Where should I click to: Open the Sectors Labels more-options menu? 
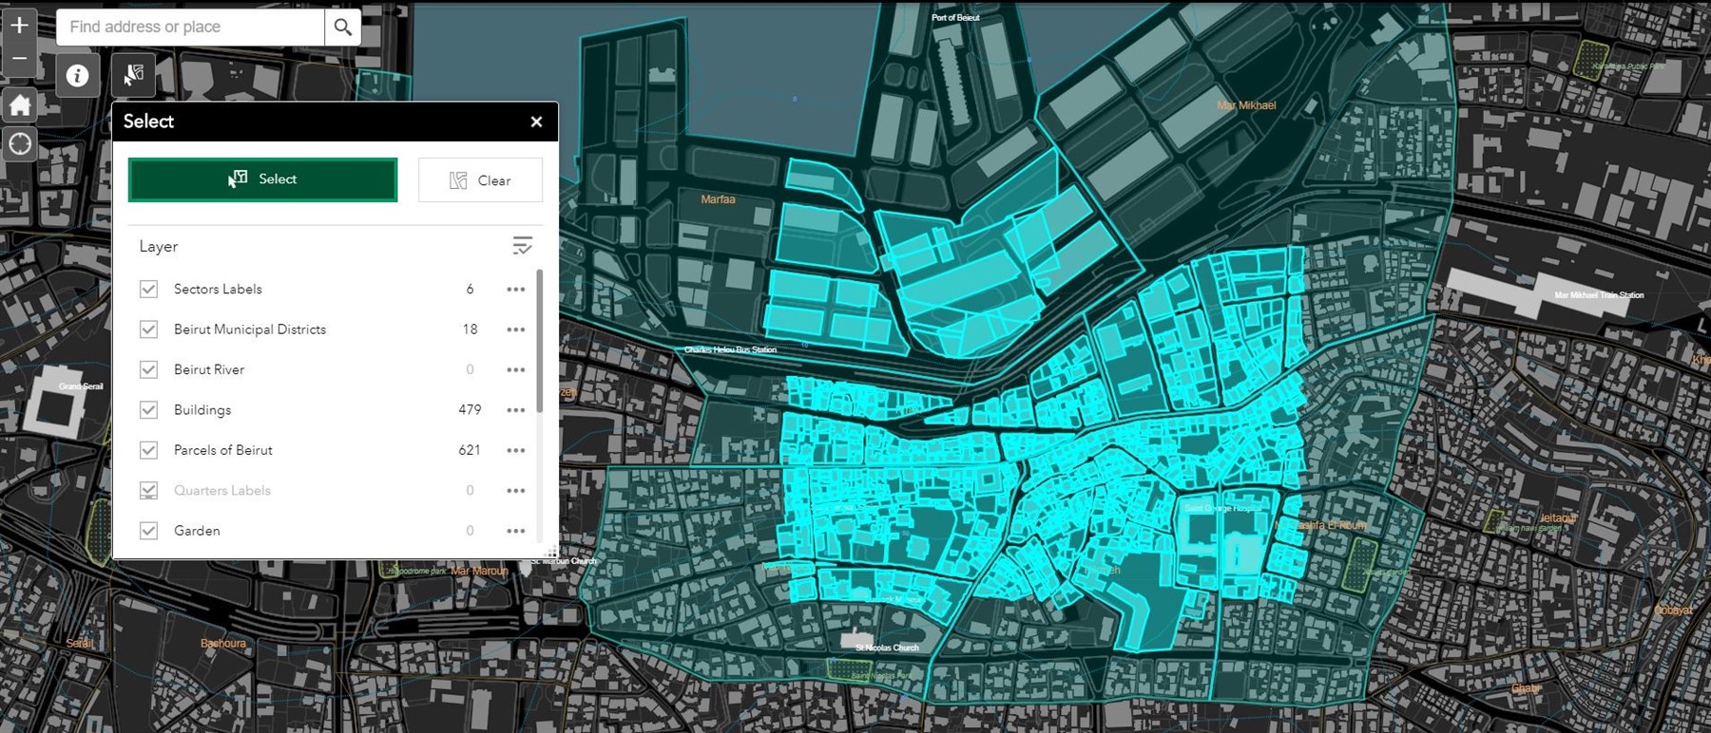click(516, 290)
